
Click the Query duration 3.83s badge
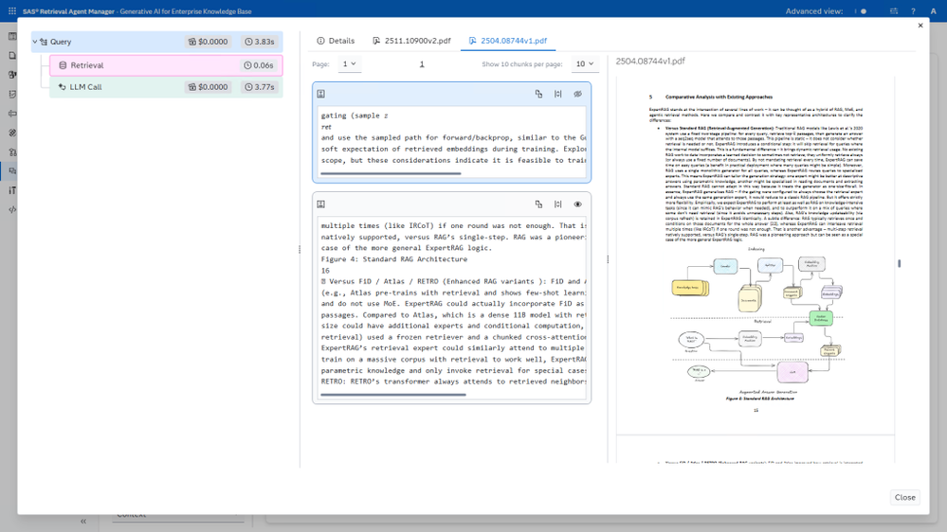point(259,42)
